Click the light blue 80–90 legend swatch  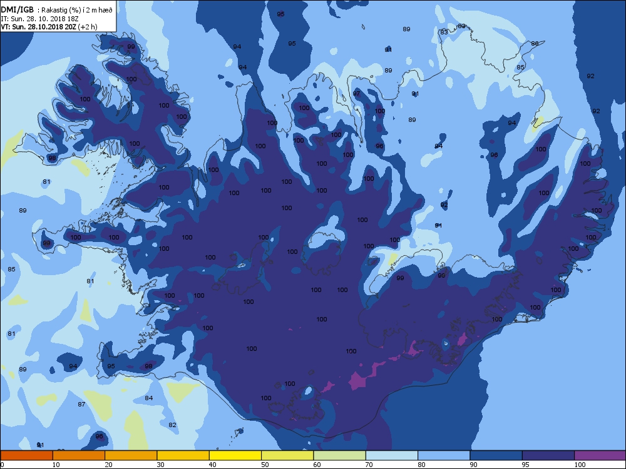pyautogui.click(x=444, y=455)
